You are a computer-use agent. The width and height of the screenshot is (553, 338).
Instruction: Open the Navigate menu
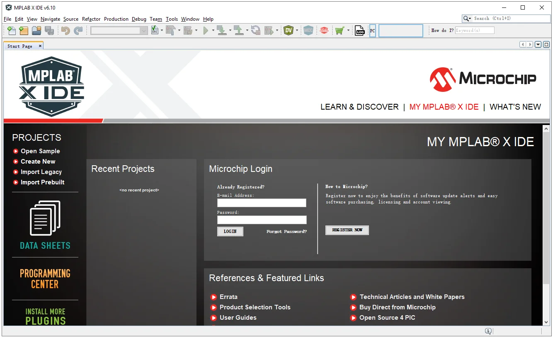click(x=50, y=19)
